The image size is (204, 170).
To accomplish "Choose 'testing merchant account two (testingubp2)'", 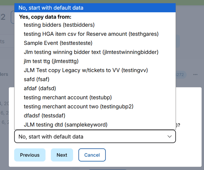I will [79, 107].
